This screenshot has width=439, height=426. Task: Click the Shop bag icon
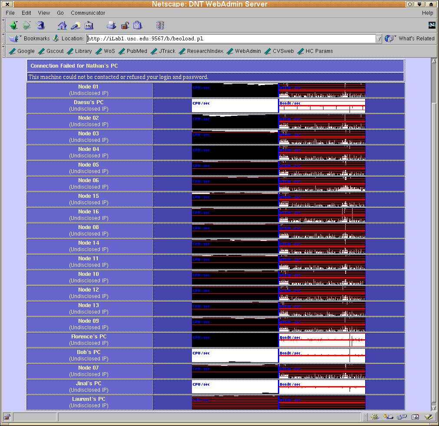pos(138,25)
